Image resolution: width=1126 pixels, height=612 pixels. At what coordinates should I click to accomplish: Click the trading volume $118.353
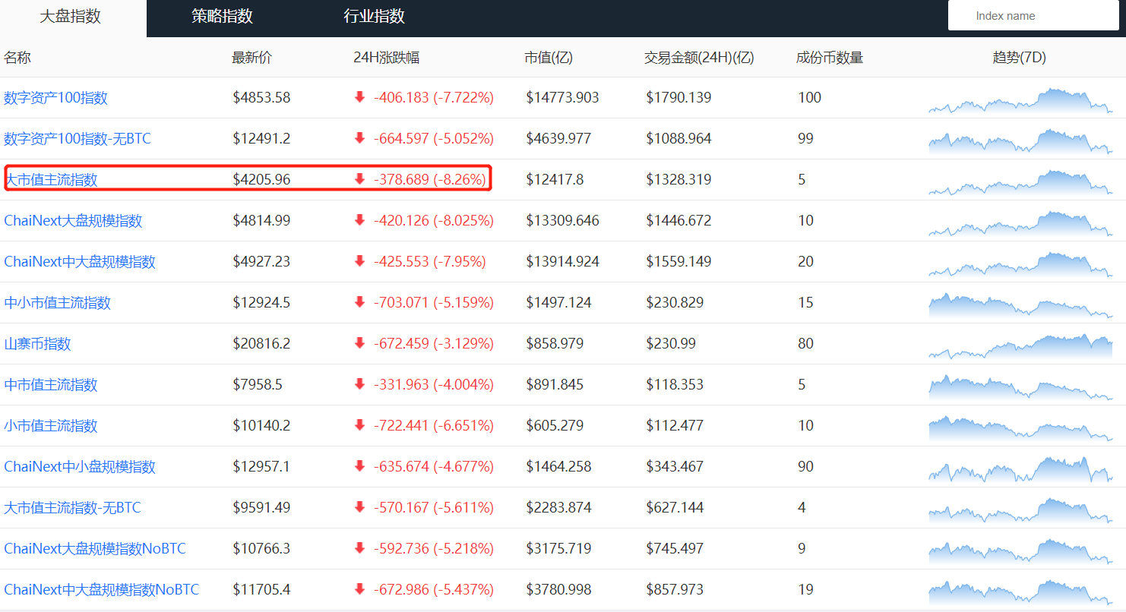coord(675,384)
